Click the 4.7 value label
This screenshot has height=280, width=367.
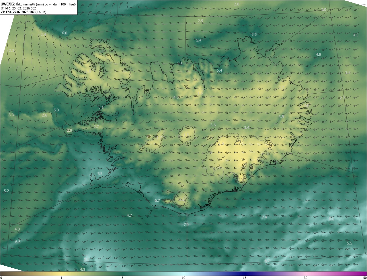[x=129, y=216]
